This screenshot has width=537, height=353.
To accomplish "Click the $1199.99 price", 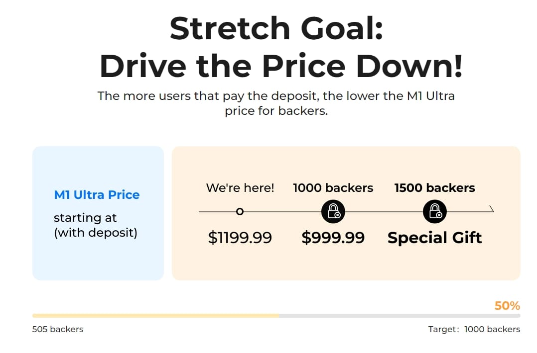I will [240, 238].
